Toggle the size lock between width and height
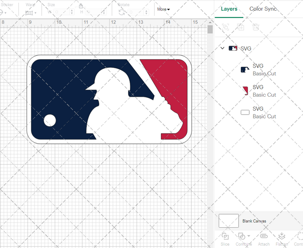The image size is (303, 248). click(81, 6)
